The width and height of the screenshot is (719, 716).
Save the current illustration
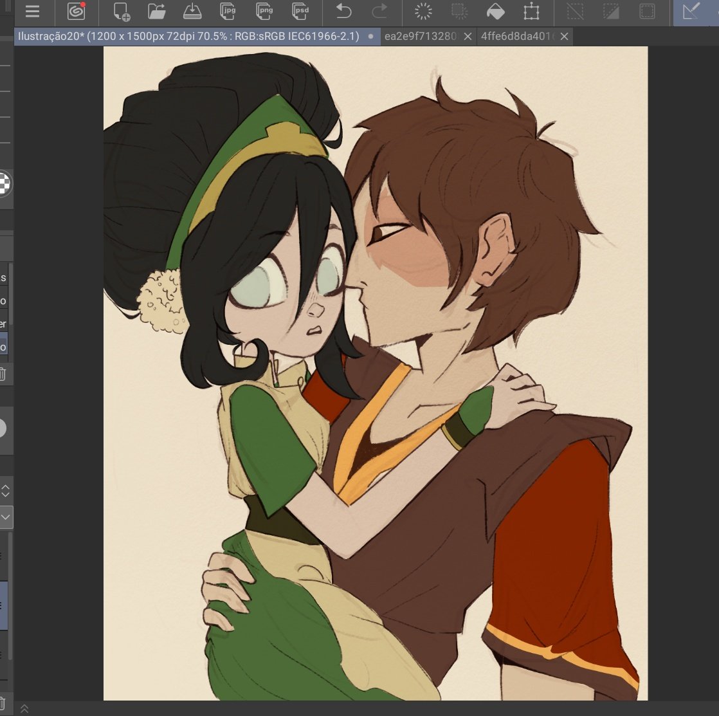[192, 12]
